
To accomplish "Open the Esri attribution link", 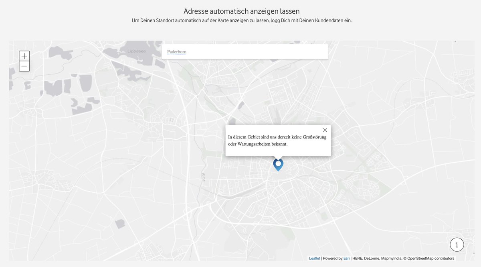I will (x=347, y=259).
